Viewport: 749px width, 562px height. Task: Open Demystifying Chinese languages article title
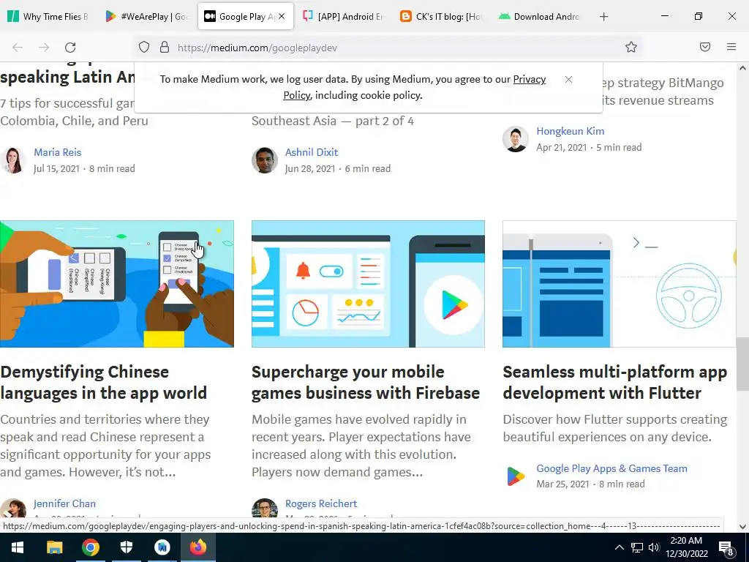[104, 382]
